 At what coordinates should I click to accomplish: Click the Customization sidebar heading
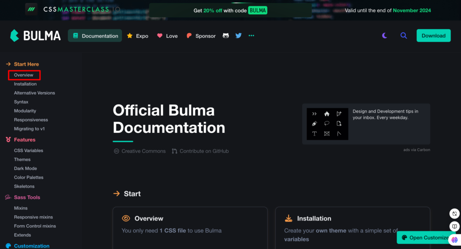32,246
